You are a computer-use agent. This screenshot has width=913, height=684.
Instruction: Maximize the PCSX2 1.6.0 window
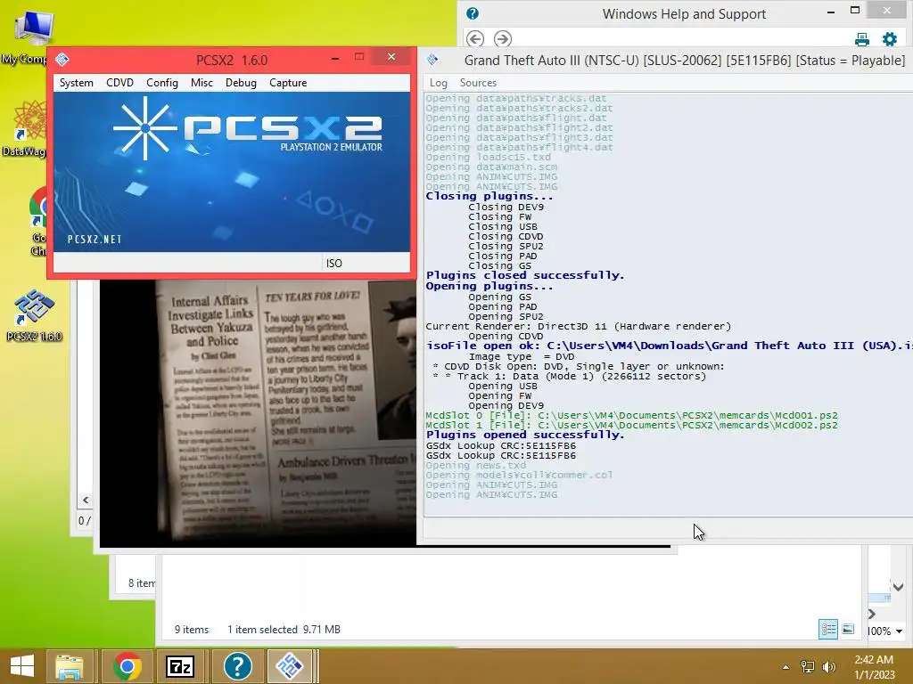pos(359,56)
